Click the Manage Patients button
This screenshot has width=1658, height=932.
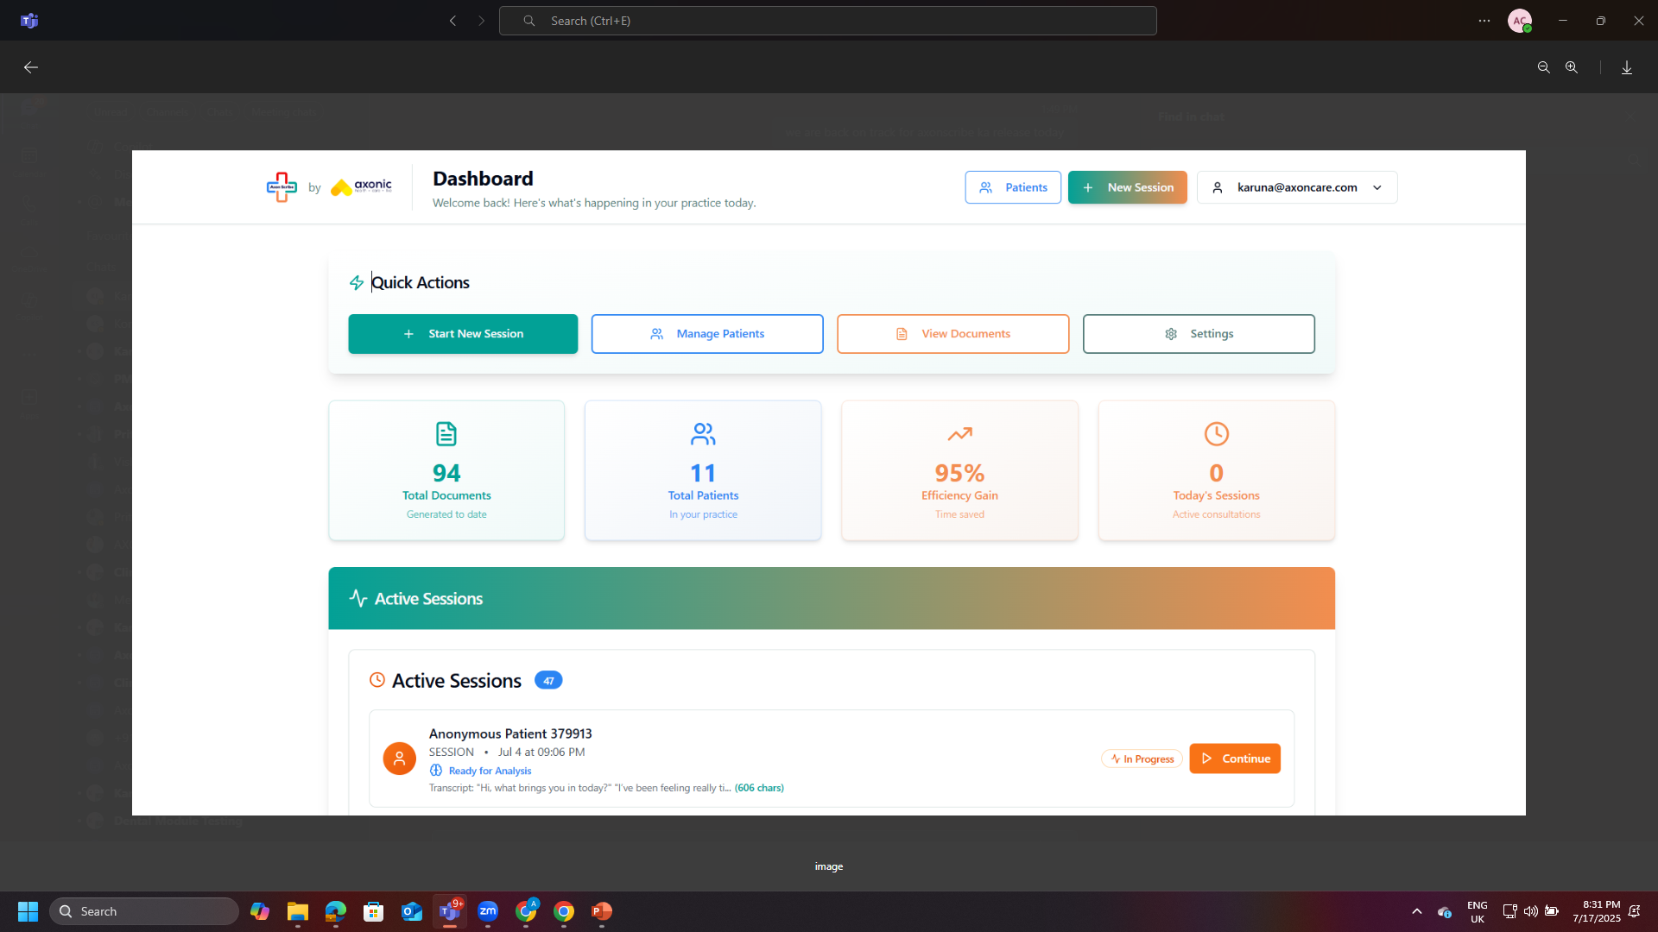coord(706,334)
